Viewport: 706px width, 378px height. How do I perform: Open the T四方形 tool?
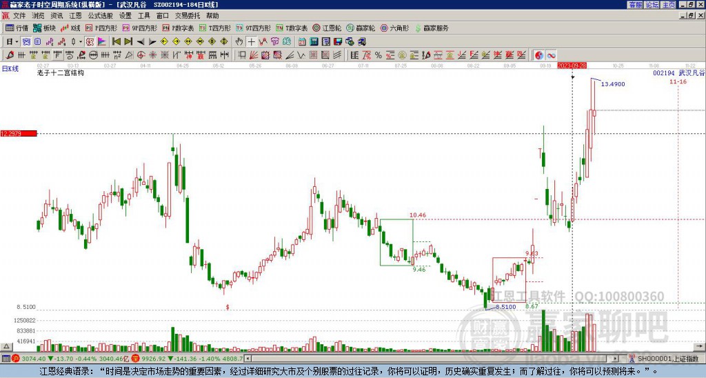[x=214, y=28]
